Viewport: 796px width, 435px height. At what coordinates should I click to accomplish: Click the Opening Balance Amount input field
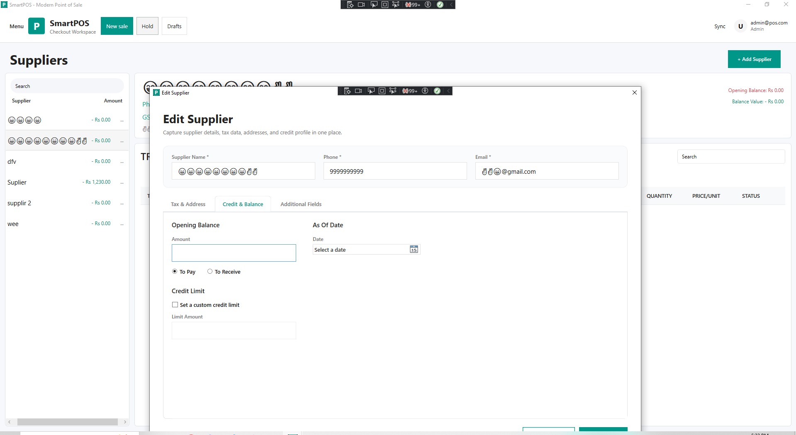(234, 253)
